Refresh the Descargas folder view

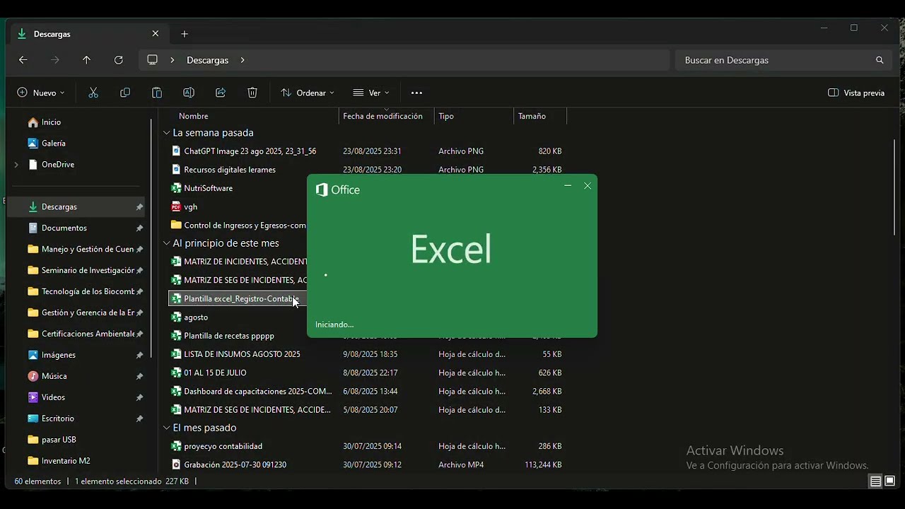tap(119, 60)
